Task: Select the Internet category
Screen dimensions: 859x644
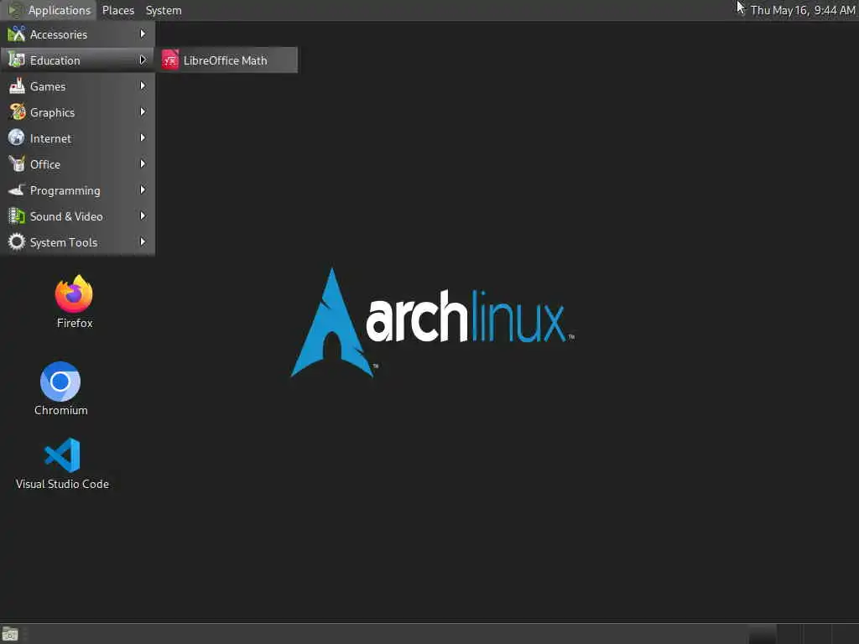Action: [78, 138]
